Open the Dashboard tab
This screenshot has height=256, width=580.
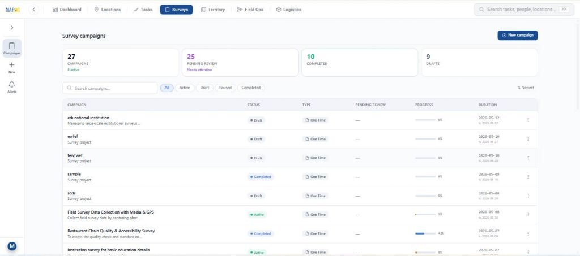click(x=67, y=10)
